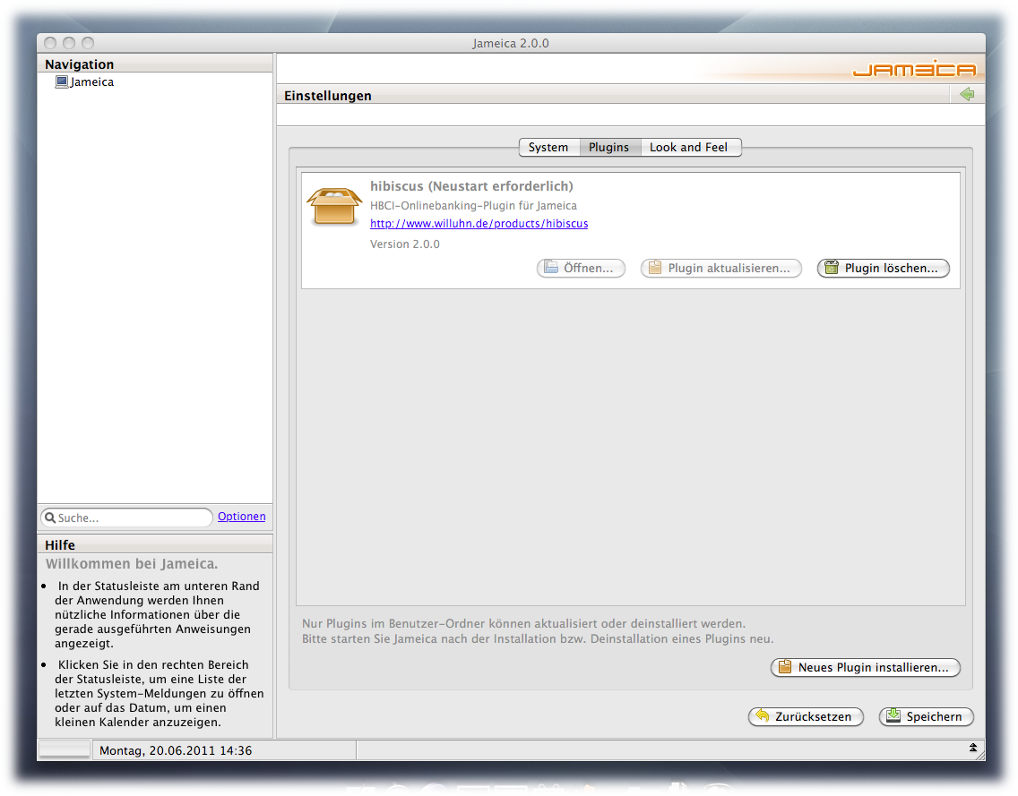This screenshot has height=796, width=1018.
Task: Click the Jameica computer icon in Navigation
Action: (62, 81)
